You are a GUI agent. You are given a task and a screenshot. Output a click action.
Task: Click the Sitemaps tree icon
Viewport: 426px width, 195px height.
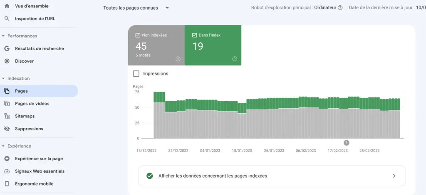7,116
